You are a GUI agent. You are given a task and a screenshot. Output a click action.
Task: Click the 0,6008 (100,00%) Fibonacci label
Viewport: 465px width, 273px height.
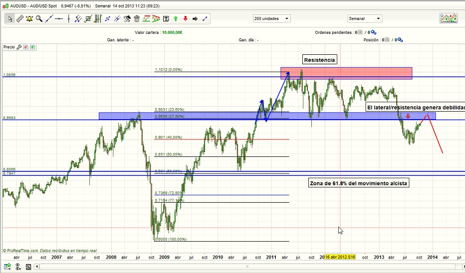click(x=171, y=239)
